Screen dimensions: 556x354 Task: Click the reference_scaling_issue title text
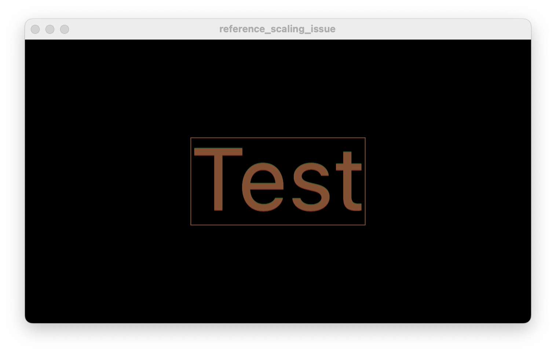point(277,29)
